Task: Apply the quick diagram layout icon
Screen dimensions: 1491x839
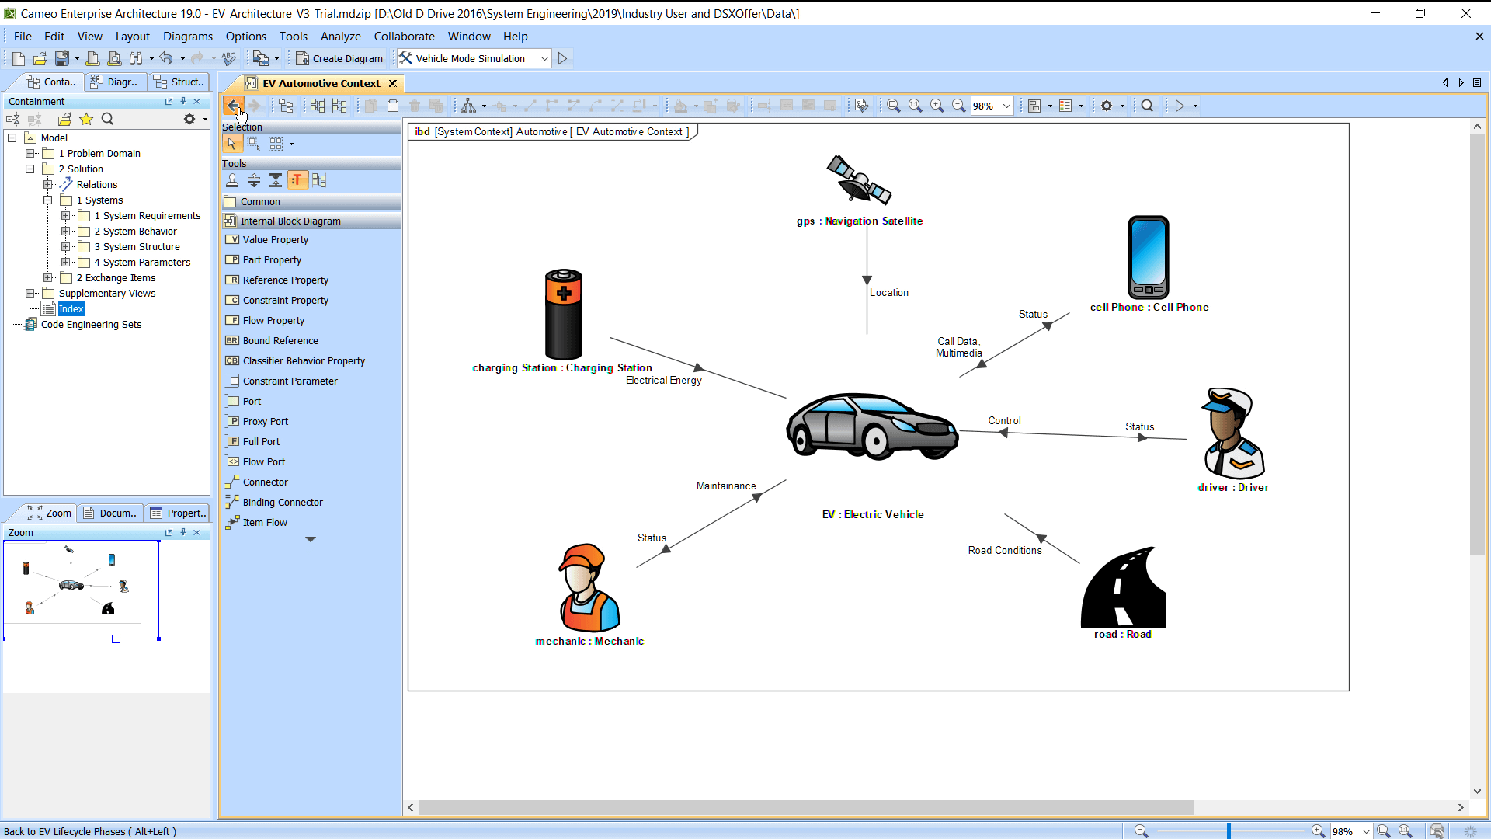Action: point(468,106)
